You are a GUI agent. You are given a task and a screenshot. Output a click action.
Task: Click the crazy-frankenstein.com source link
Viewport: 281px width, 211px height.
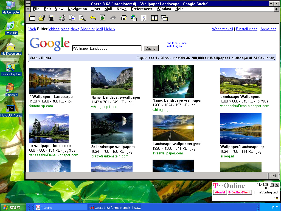point(110,156)
